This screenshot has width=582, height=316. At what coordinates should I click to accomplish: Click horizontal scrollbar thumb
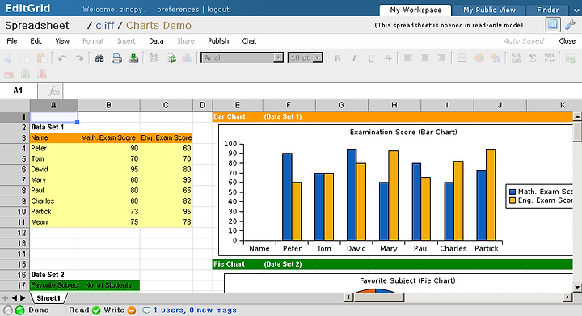[379, 297]
